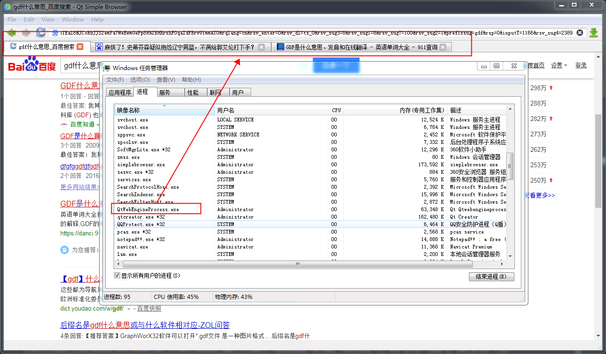Open downloads via the green download icon

pyautogui.click(x=594, y=33)
